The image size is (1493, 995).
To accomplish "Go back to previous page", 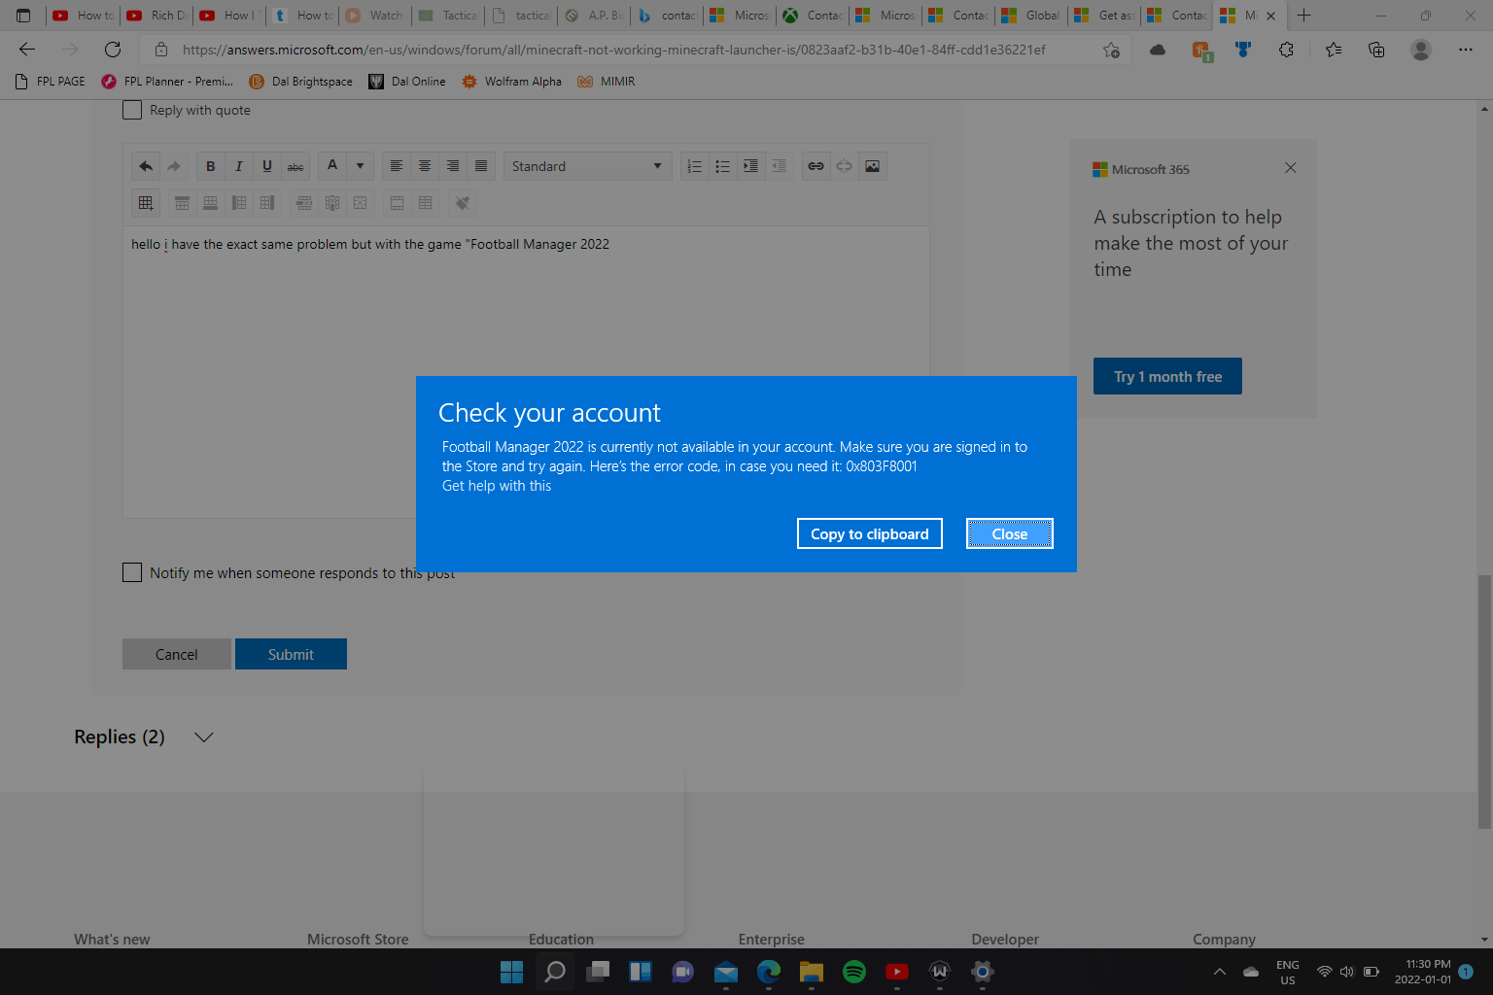I will click(27, 50).
